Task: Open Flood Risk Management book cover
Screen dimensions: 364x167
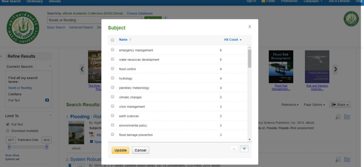Action: 281,67
